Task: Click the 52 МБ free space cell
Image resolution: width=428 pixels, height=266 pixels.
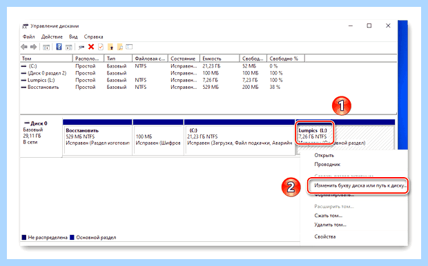Action: point(249,66)
